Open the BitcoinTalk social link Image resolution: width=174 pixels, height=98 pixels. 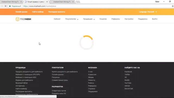pyautogui.click(x=129, y=89)
